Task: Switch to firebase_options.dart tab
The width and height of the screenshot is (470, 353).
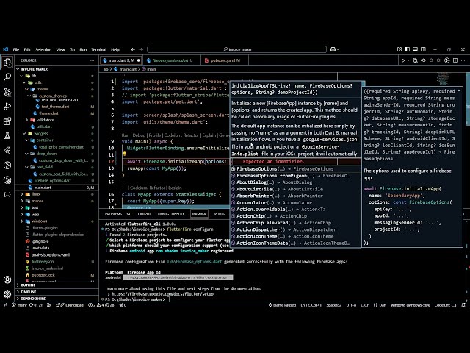Action: (170, 60)
